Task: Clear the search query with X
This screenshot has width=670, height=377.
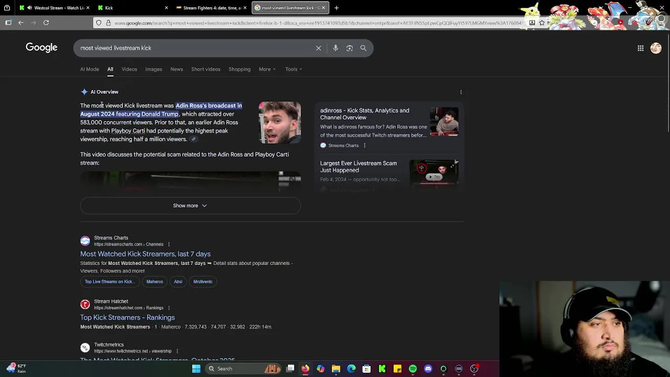Action: (x=318, y=48)
